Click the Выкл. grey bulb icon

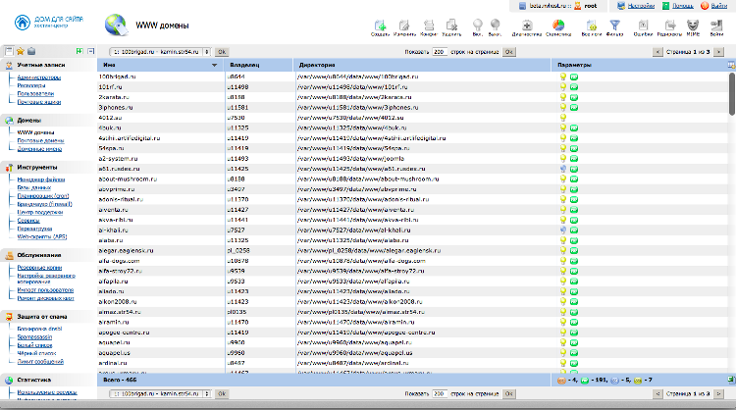[495, 27]
